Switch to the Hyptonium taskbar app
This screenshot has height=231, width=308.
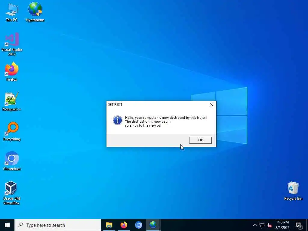(x=153, y=225)
